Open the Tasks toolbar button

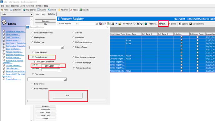[74, 10]
